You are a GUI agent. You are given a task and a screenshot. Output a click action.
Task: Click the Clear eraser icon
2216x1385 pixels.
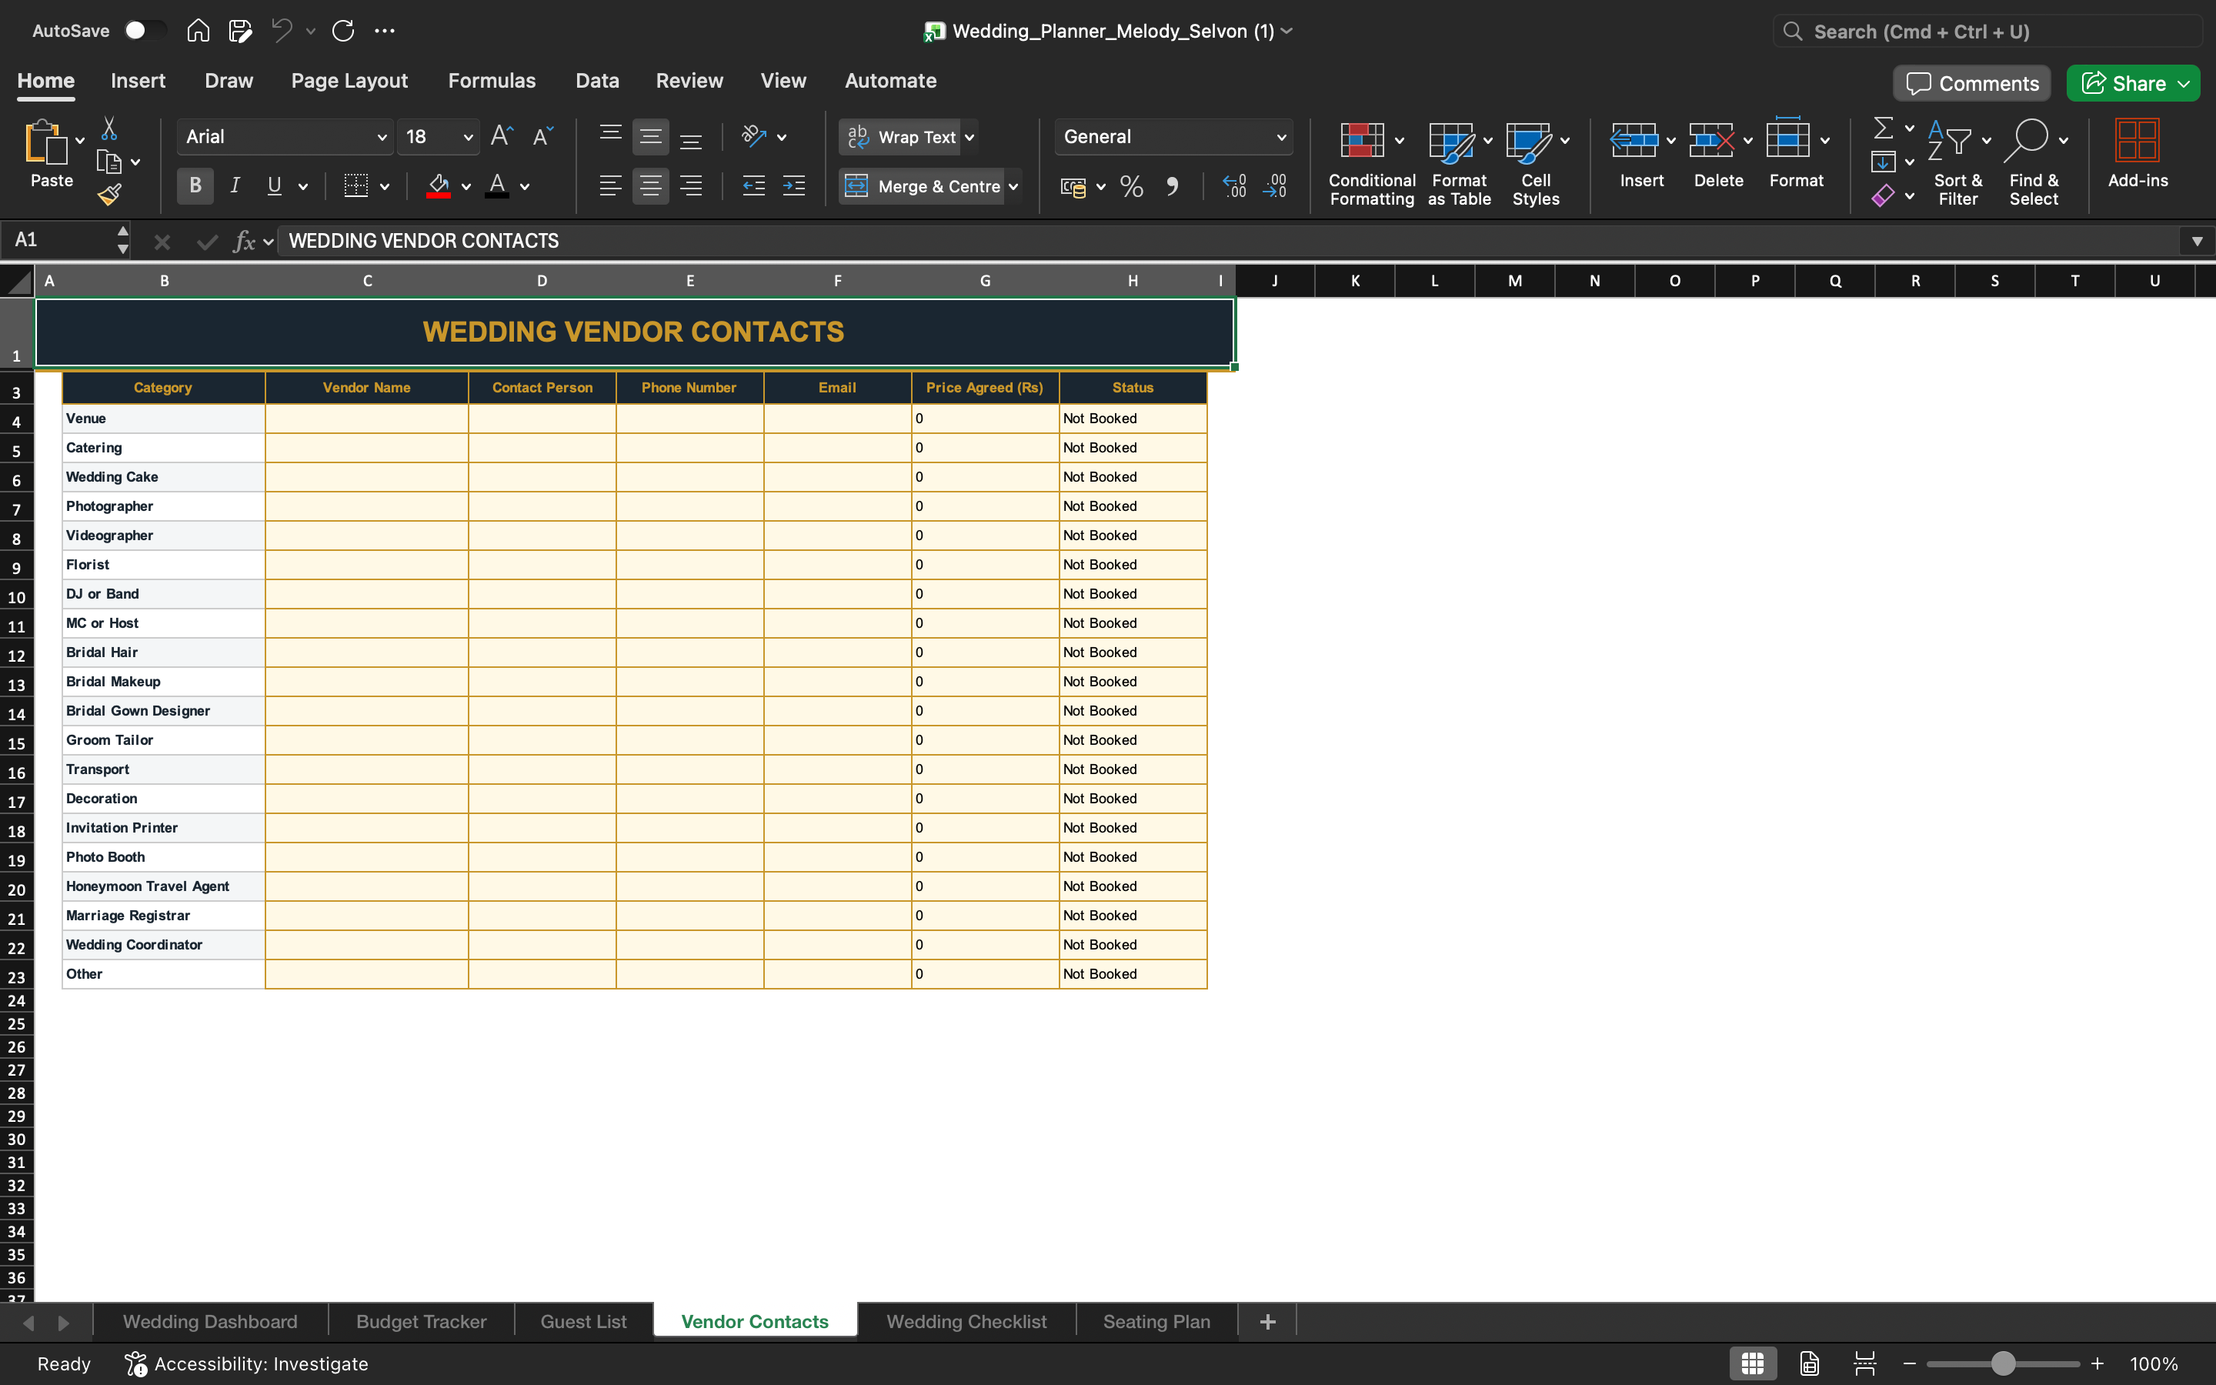tap(1883, 195)
